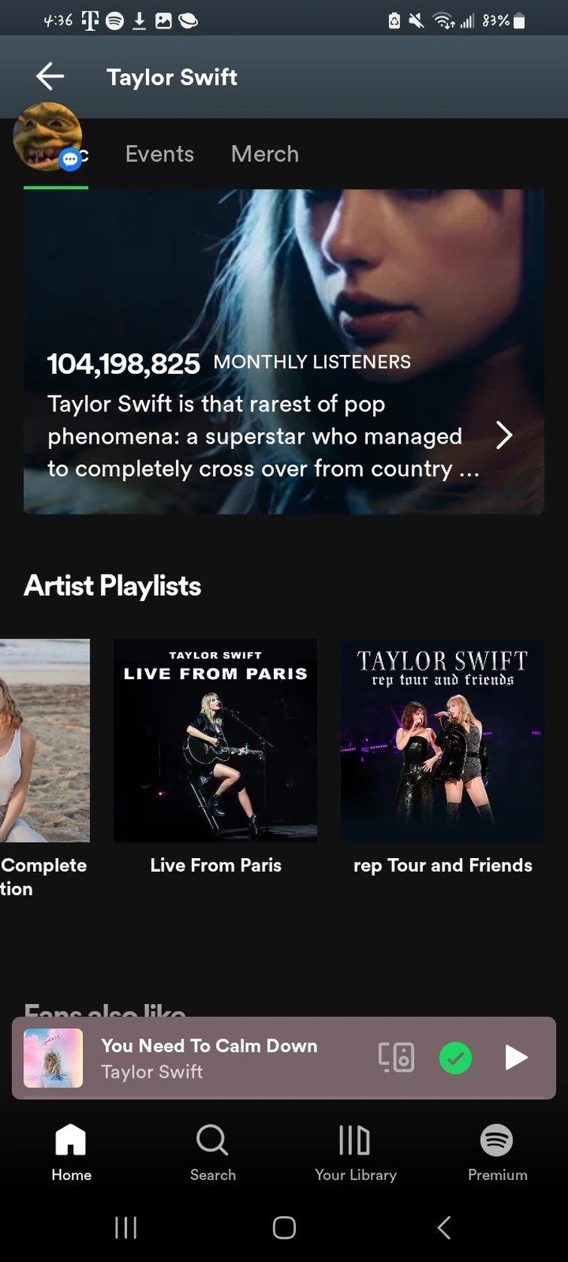
Task: Tap the rep Tour and Friends title
Action: click(x=442, y=866)
